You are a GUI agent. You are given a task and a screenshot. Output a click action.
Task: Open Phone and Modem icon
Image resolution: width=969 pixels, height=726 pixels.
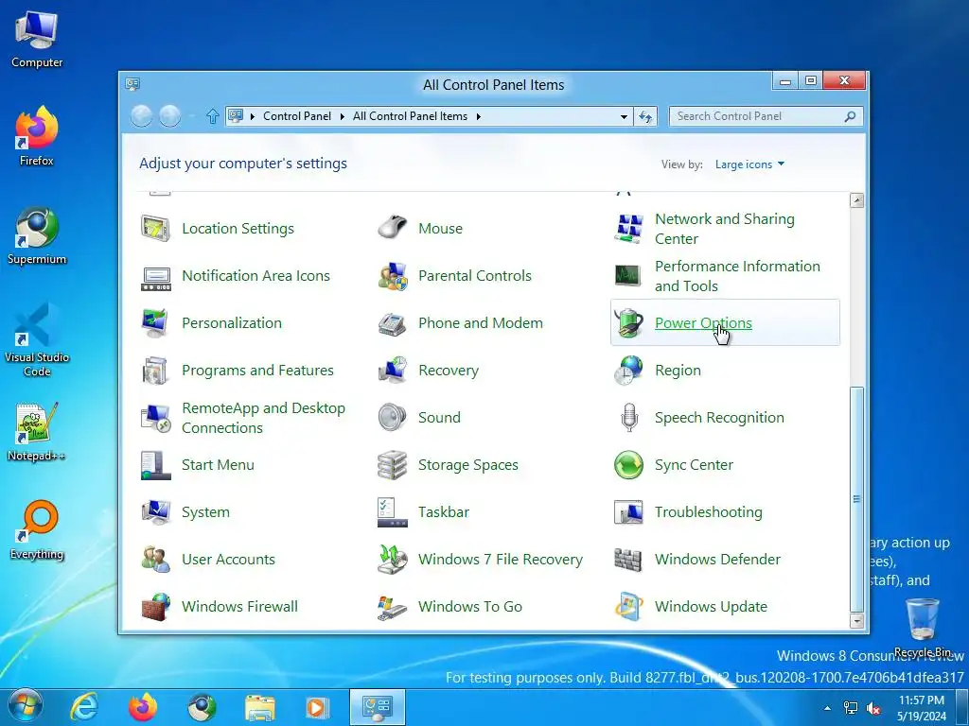[393, 323]
